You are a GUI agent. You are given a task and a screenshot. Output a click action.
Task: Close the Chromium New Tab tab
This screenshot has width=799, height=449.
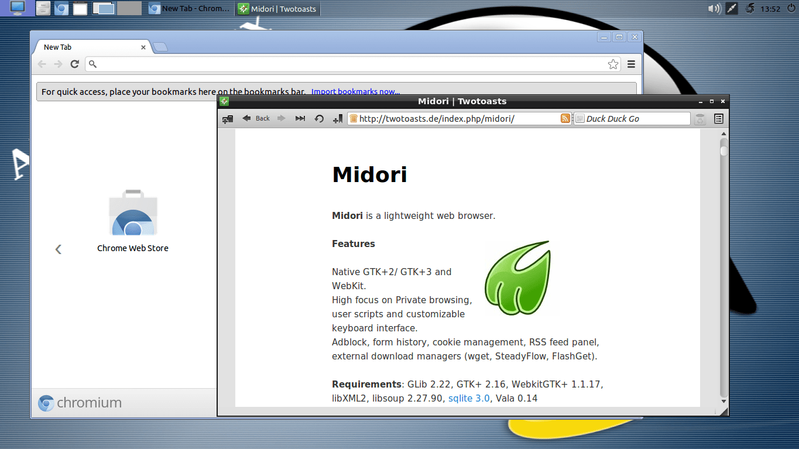point(143,47)
